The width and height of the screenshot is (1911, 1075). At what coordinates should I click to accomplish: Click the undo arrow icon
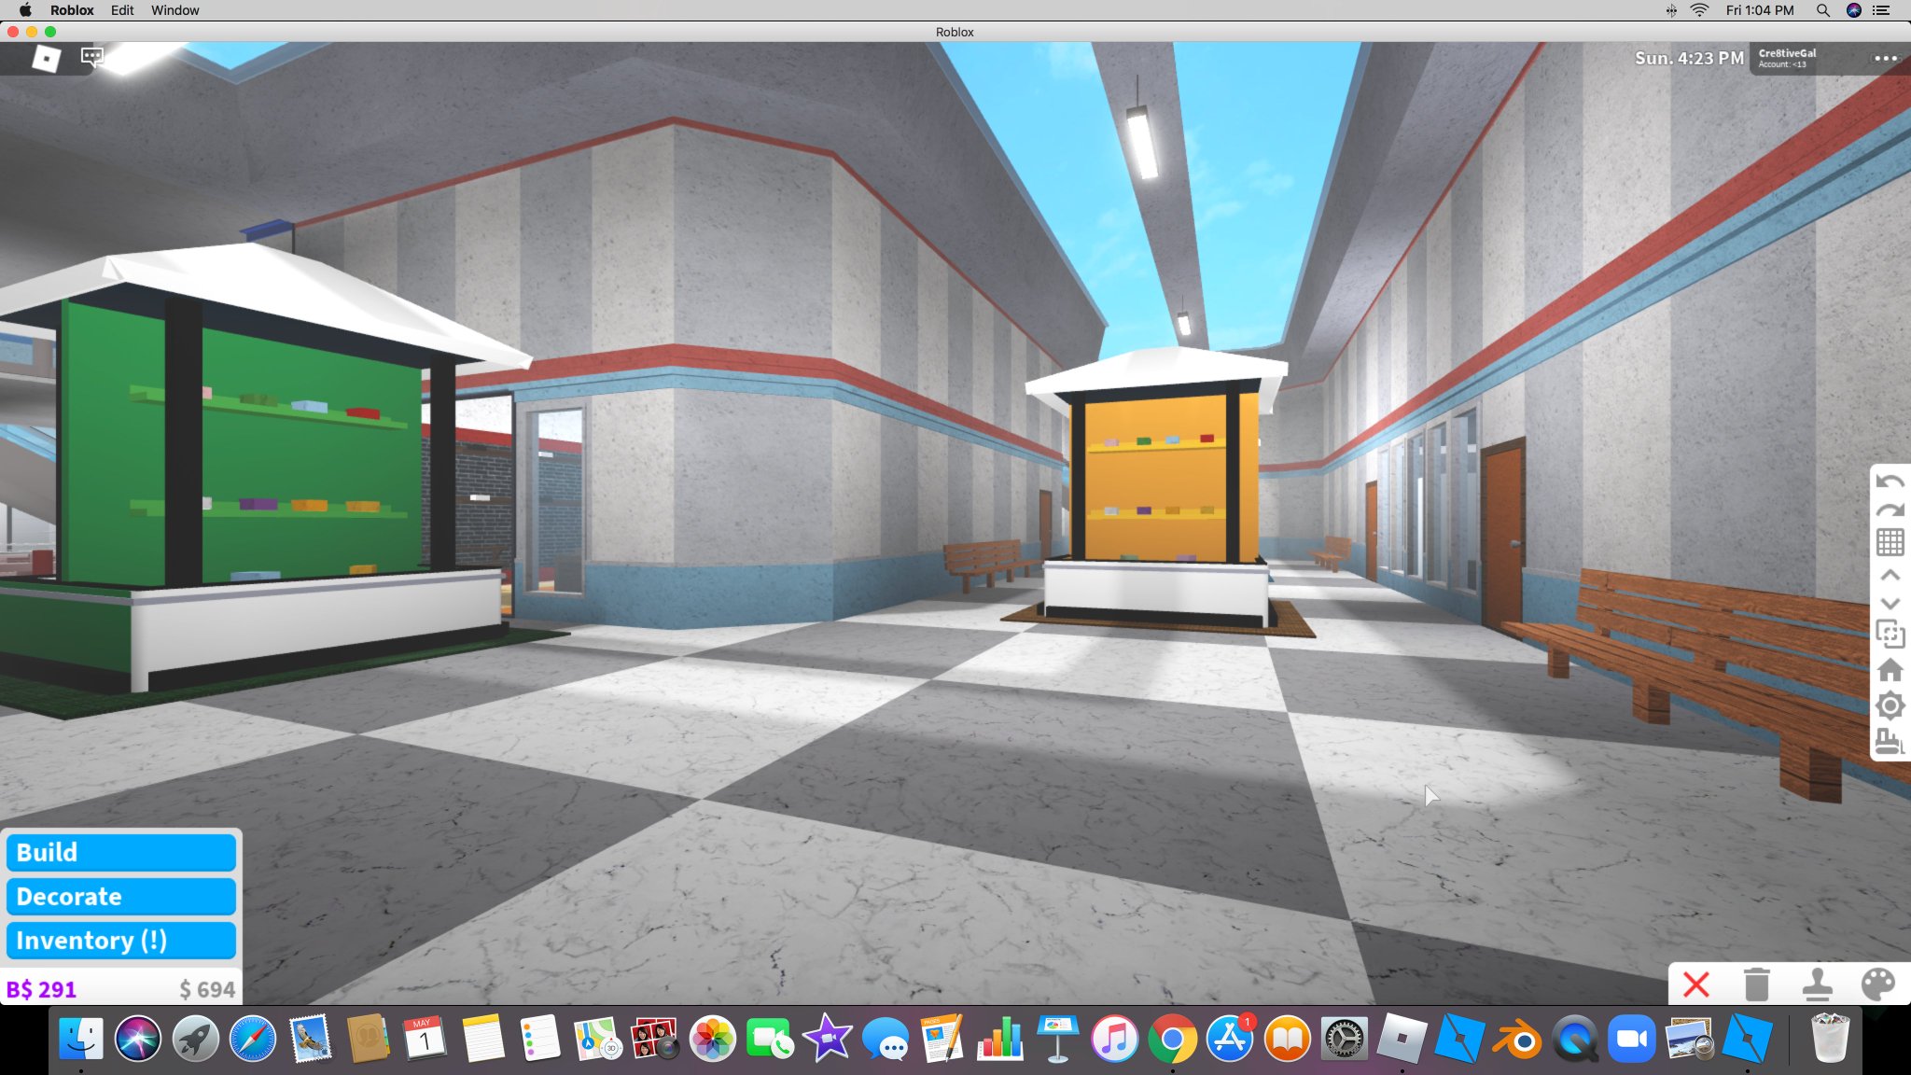click(x=1890, y=482)
